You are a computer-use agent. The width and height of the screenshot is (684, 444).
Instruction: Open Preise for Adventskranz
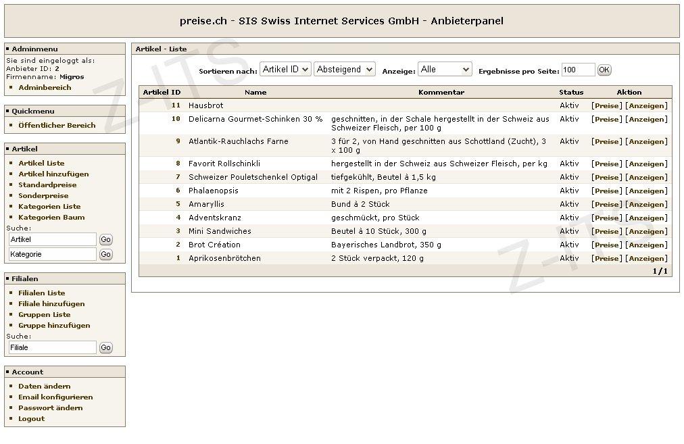[607, 218]
